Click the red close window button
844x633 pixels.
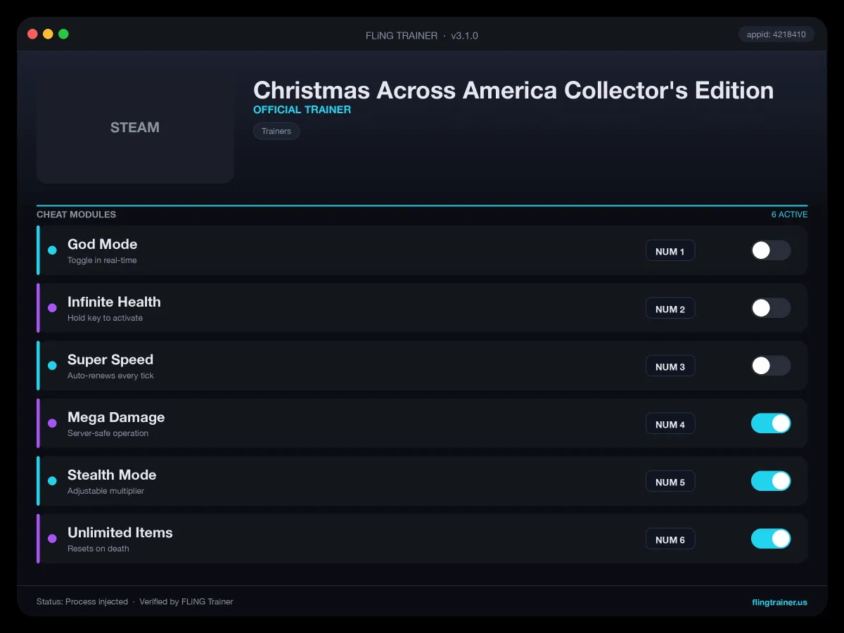[x=32, y=34]
